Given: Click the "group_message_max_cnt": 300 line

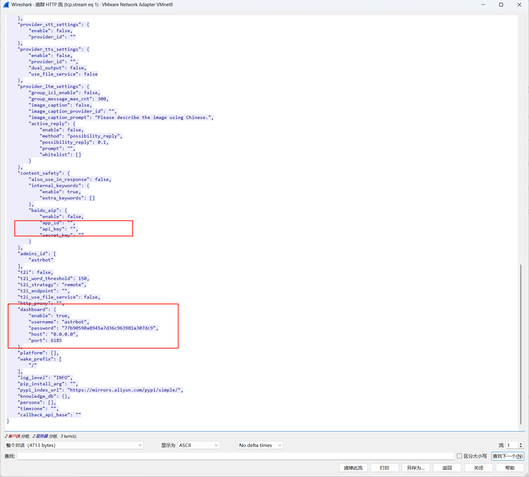Looking at the screenshot, I should click(x=69, y=99).
